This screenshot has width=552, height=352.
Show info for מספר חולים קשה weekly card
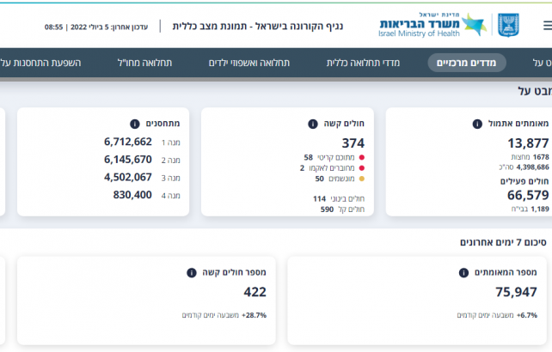coord(191,273)
